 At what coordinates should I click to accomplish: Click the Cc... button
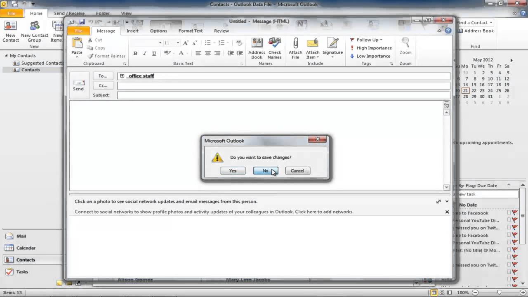coord(103,85)
